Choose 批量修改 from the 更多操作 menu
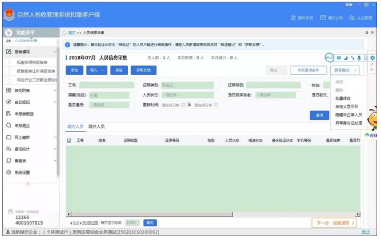Viewport: 381px width, 240px height. point(343,99)
